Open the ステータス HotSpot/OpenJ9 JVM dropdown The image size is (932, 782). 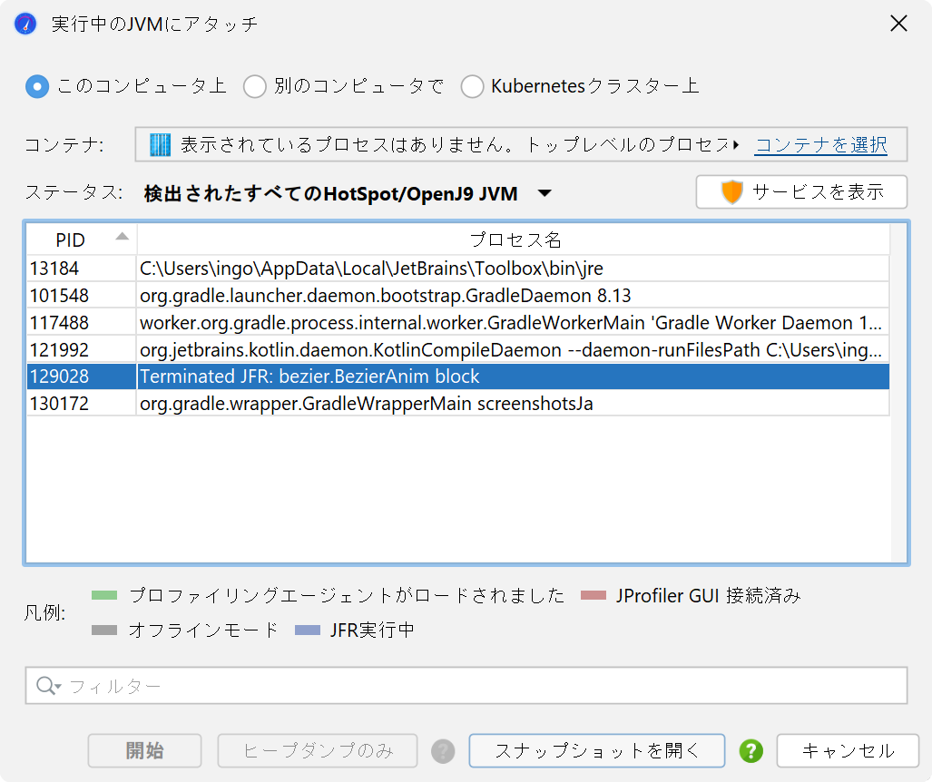click(348, 194)
